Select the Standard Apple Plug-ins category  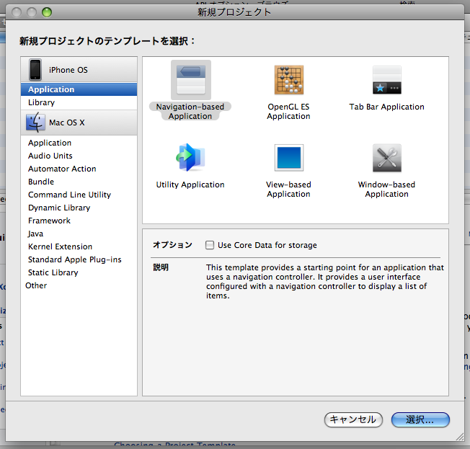click(x=79, y=259)
